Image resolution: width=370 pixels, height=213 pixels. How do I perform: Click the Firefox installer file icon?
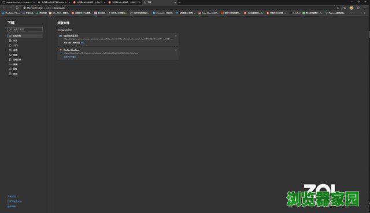tap(61, 50)
